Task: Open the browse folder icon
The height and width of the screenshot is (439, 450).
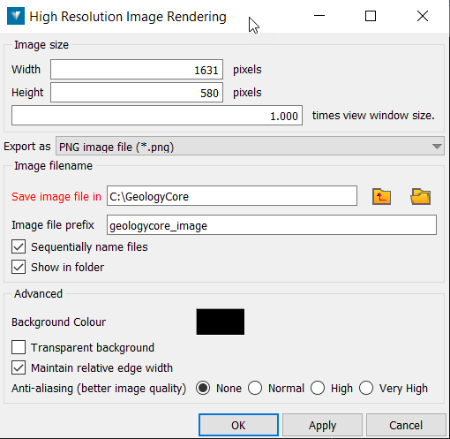Action: click(x=421, y=196)
